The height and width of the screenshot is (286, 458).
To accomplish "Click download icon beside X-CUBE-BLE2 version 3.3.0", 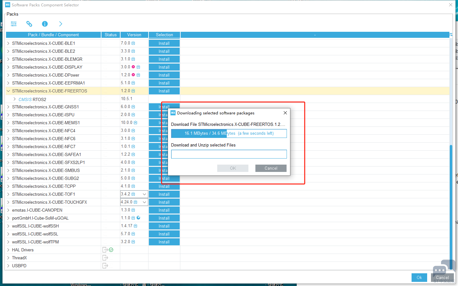I will tap(133, 51).
